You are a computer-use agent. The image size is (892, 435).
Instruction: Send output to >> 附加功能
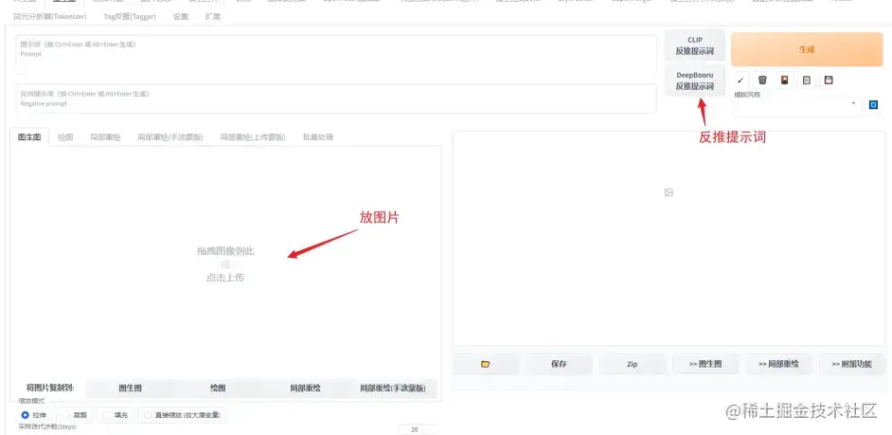[x=851, y=364]
